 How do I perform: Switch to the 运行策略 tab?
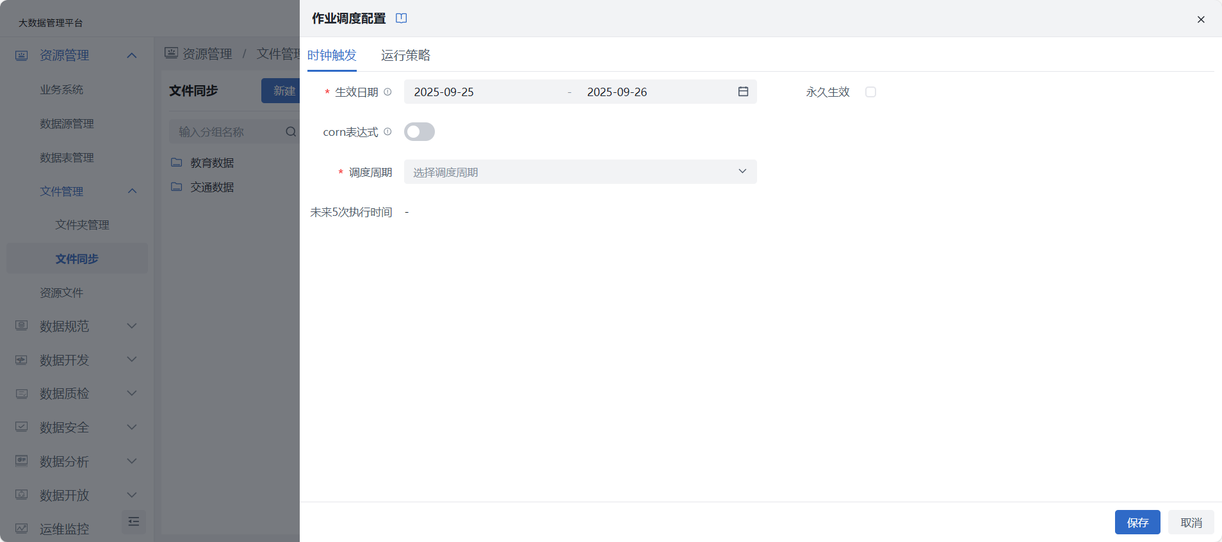tap(405, 56)
